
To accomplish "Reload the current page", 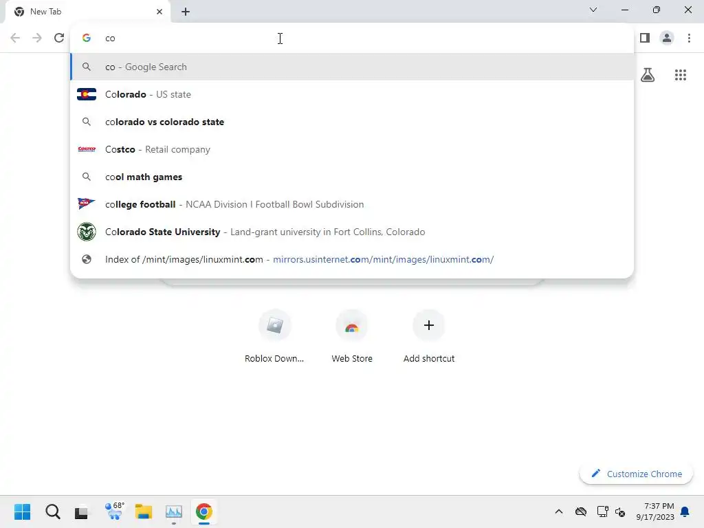I will coord(59,38).
